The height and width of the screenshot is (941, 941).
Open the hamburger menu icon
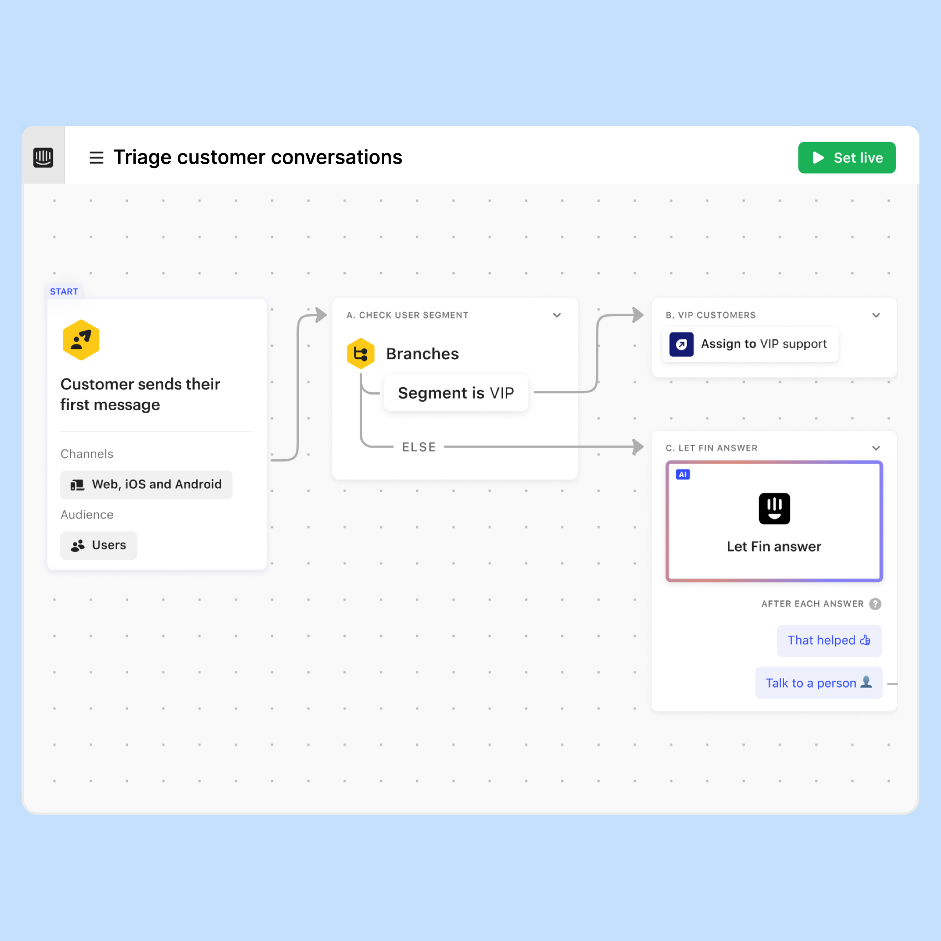pyautogui.click(x=96, y=158)
